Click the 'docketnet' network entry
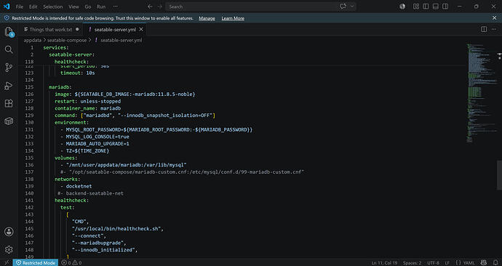Viewport: 502px width, 266px height. coord(79,186)
